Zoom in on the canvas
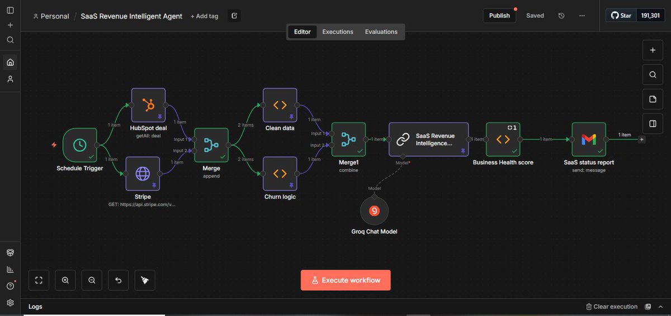 pos(65,280)
